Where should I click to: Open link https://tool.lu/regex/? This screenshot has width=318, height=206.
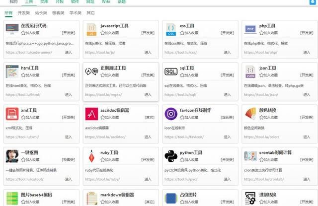click(103, 95)
